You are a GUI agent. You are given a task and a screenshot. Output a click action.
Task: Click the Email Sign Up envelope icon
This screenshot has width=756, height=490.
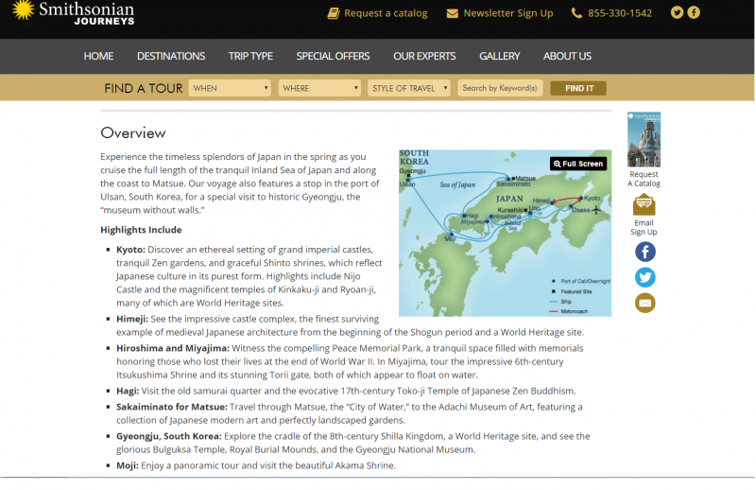tap(644, 204)
